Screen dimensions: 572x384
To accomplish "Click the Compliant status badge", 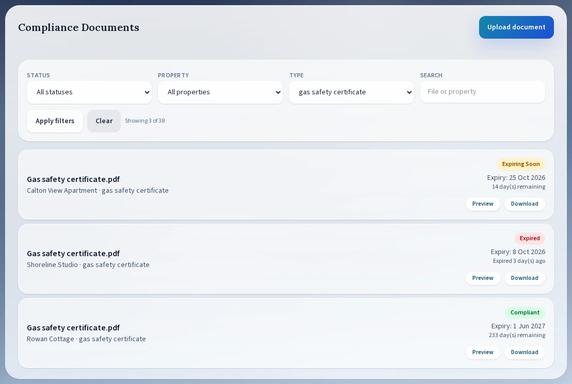I will click(525, 312).
